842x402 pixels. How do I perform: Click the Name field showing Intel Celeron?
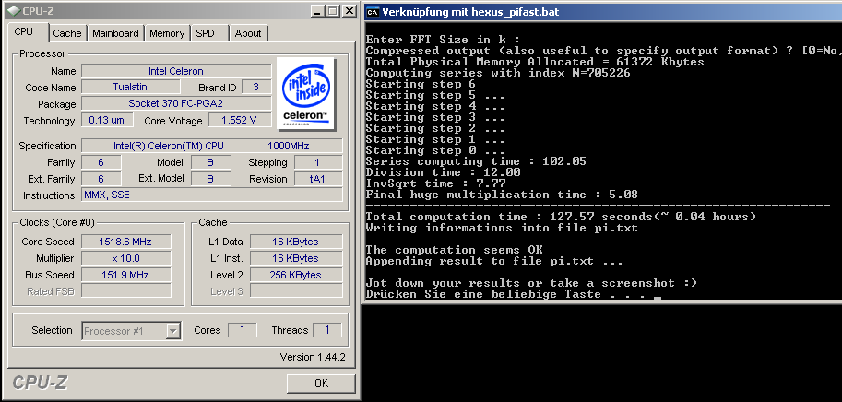pos(176,71)
